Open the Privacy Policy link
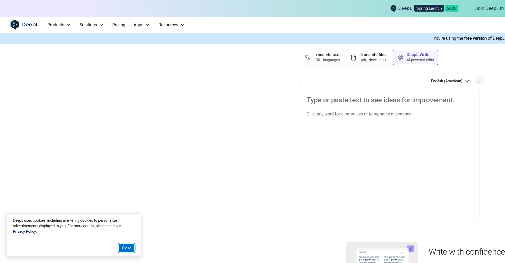 24,231
